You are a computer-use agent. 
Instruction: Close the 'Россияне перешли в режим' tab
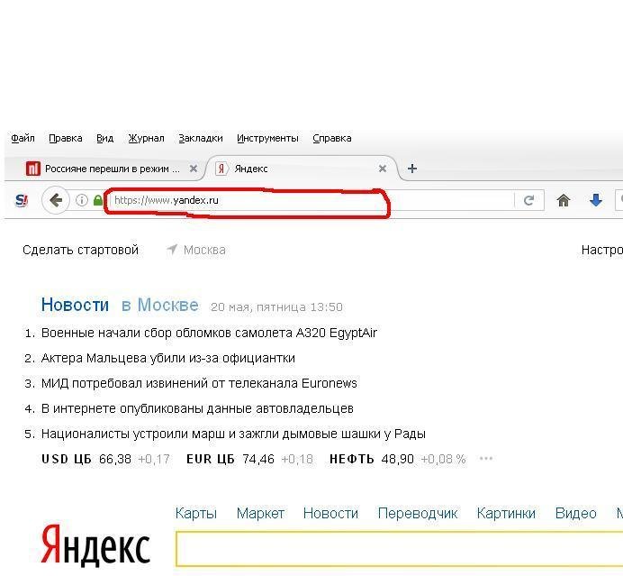[x=194, y=169]
